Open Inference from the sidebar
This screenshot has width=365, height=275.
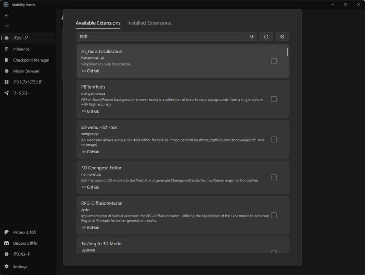[x=21, y=49]
